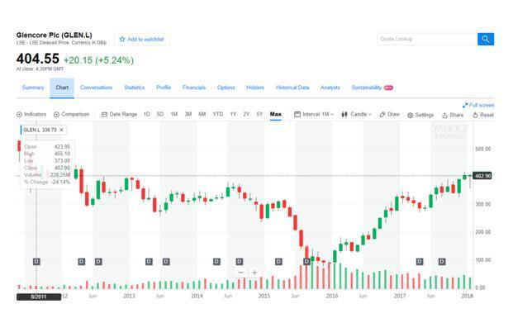Open the Comparison plus icon
The width and height of the screenshot is (513, 323).
tap(56, 115)
